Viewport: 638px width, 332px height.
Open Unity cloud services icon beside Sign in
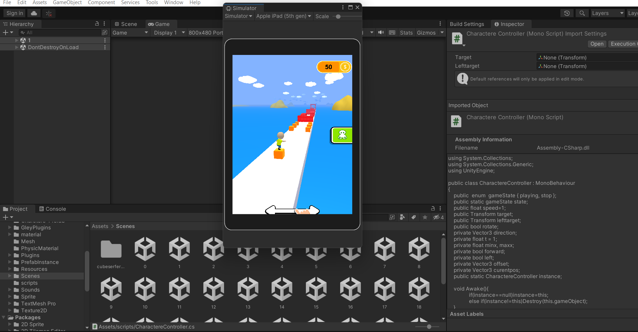(x=34, y=13)
